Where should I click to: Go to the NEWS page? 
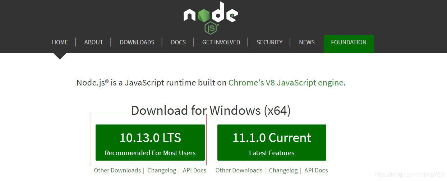(307, 42)
